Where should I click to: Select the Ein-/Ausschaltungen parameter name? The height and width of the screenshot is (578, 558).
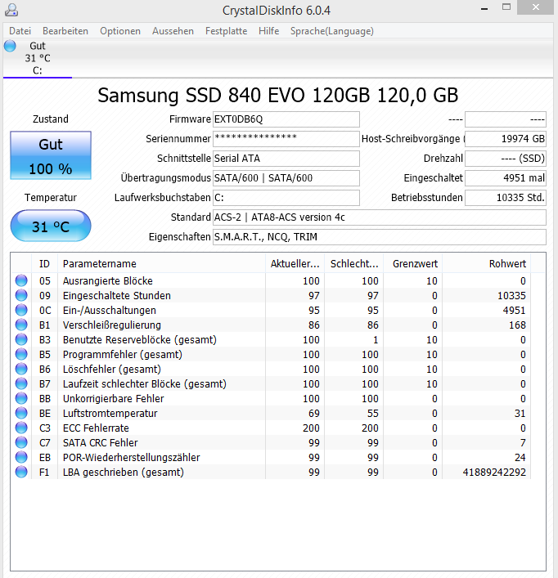point(109,311)
